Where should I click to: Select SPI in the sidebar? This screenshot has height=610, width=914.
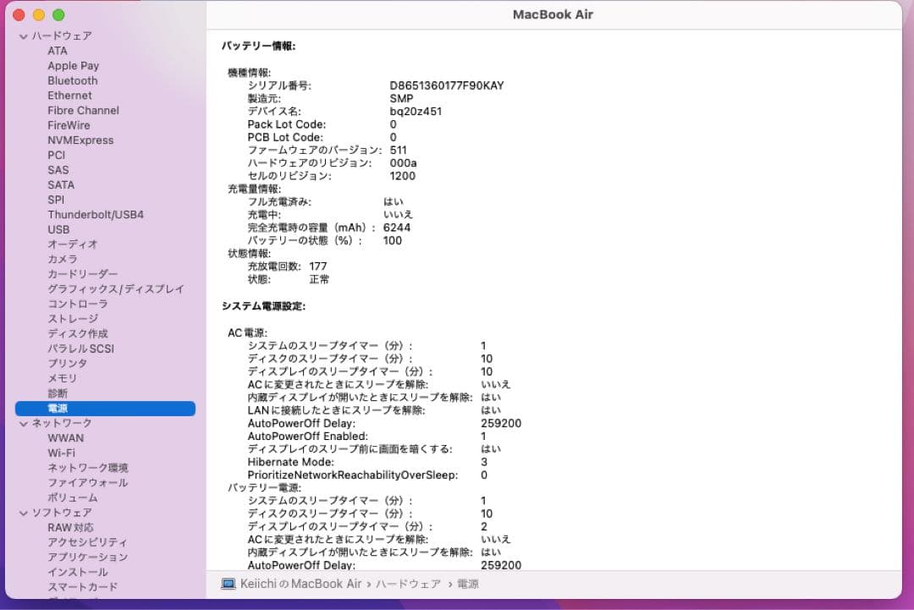coord(56,200)
